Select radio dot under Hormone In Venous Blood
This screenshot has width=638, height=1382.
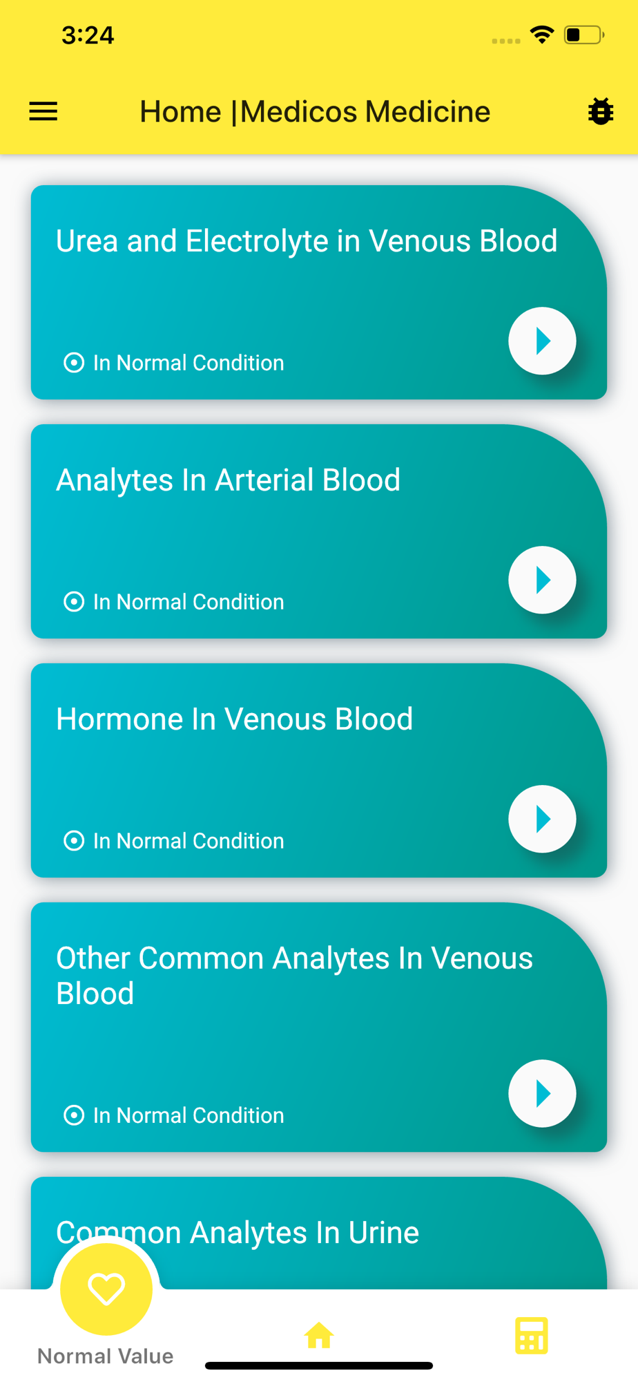[74, 841]
